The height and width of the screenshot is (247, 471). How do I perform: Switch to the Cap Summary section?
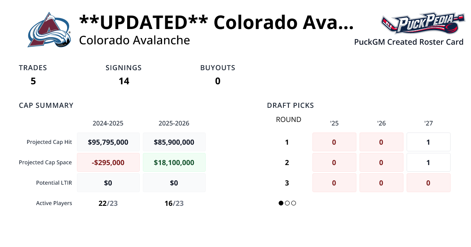pos(46,105)
